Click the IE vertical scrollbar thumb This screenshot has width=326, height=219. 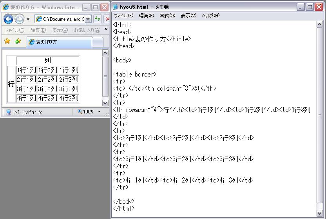pos(105,77)
